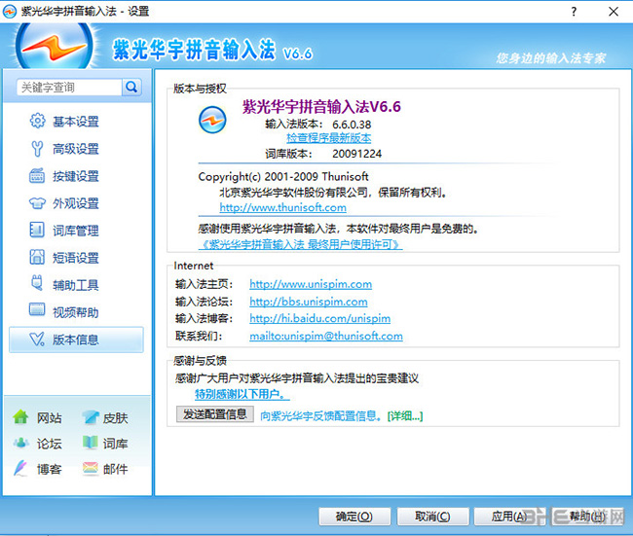The height and width of the screenshot is (536, 633).
Task: Click the 基本设置 gear icon
Action: (38, 121)
